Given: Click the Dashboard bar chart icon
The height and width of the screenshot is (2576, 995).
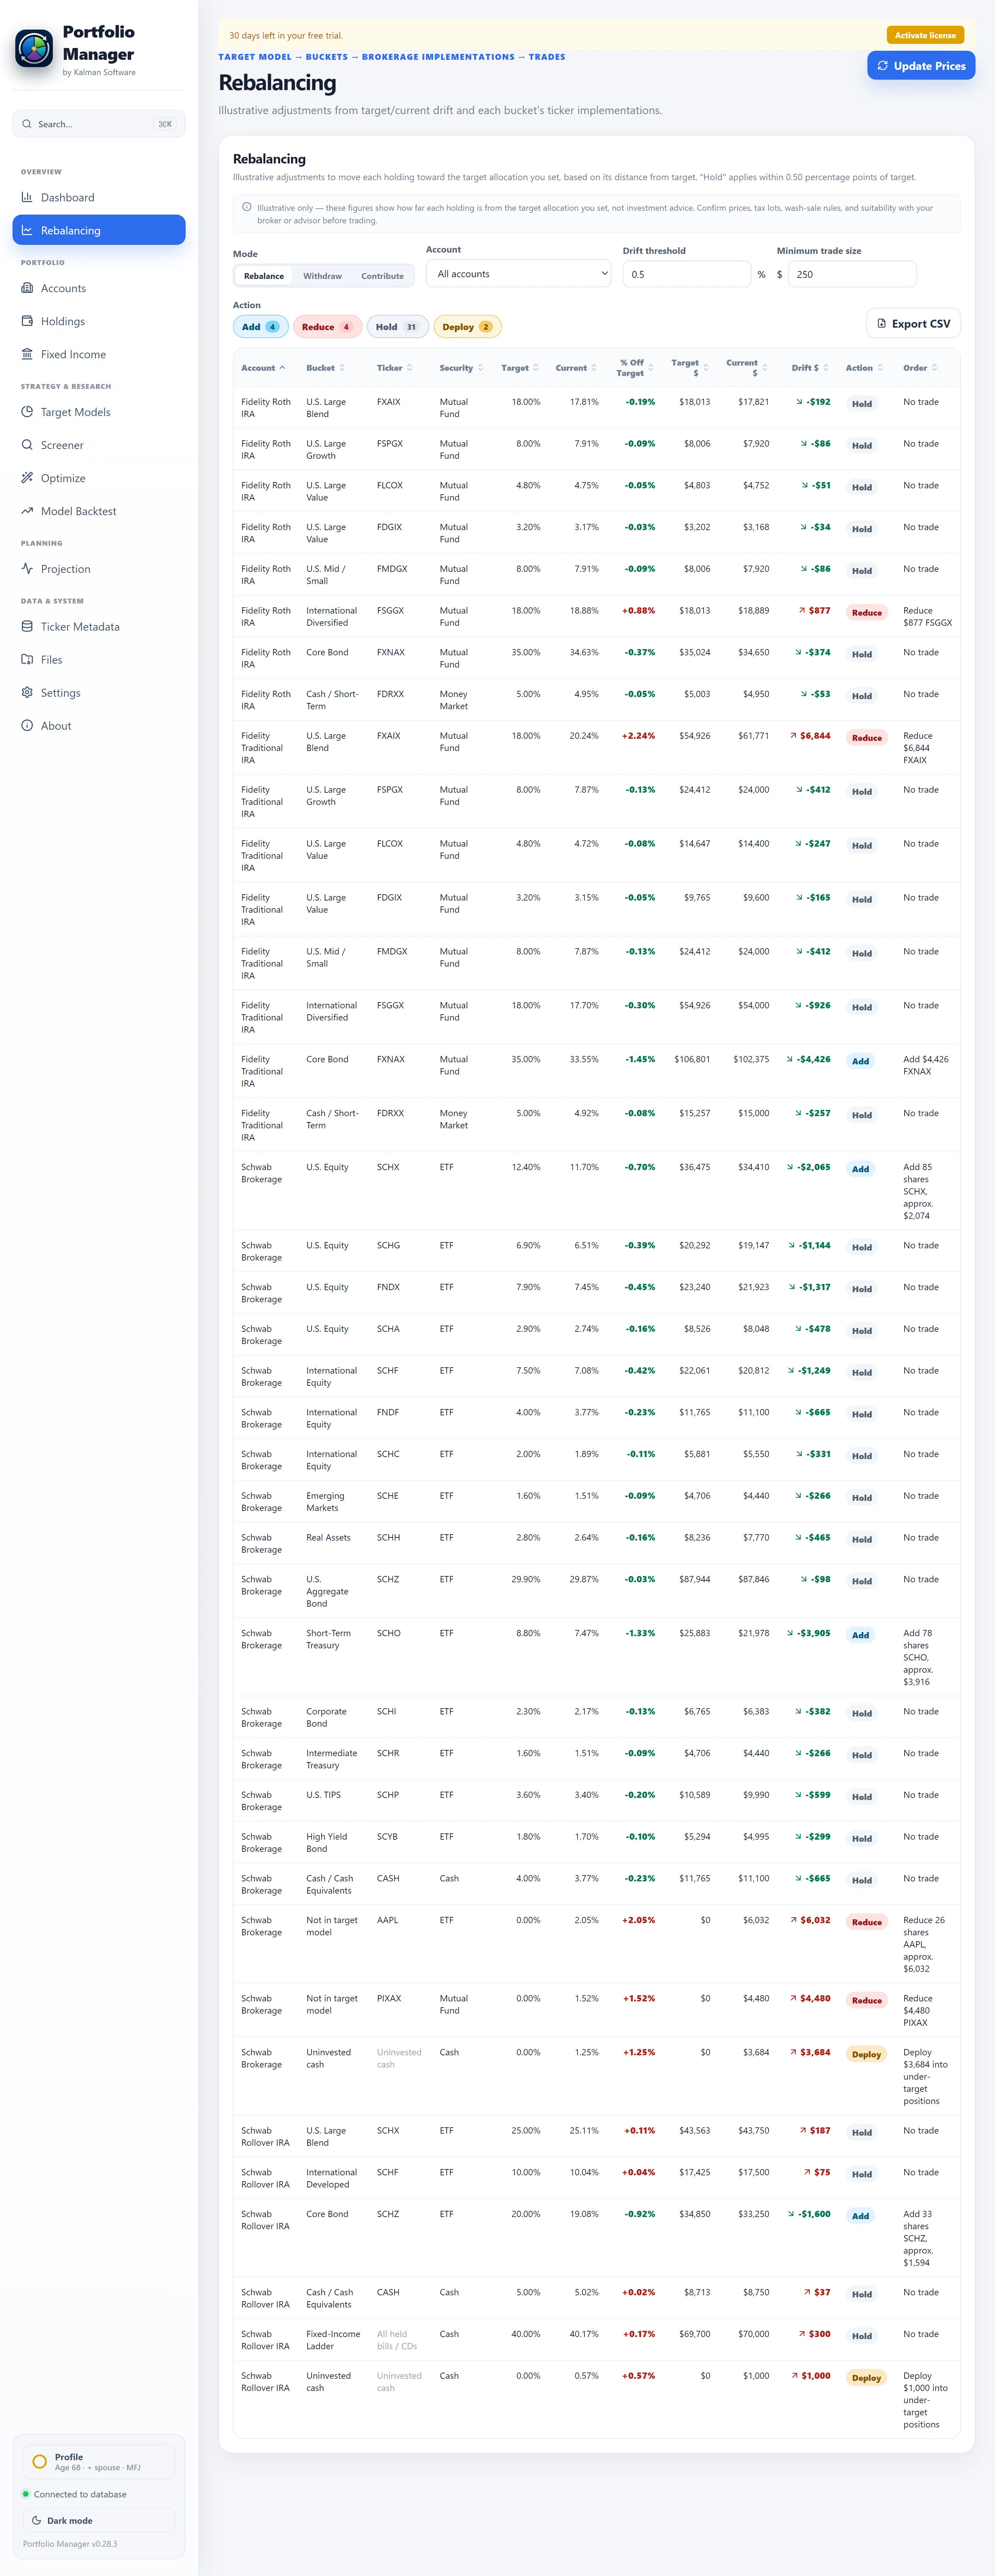Looking at the screenshot, I should 27,197.
